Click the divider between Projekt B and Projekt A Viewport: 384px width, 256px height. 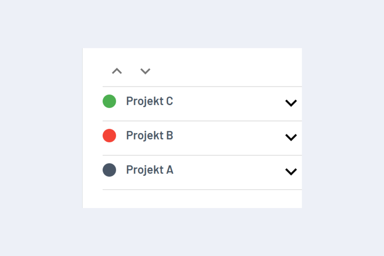coord(202,155)
